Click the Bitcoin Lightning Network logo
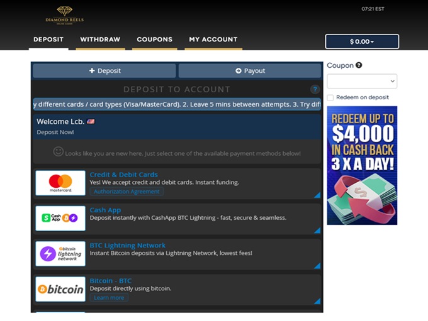 coord(60,254)
